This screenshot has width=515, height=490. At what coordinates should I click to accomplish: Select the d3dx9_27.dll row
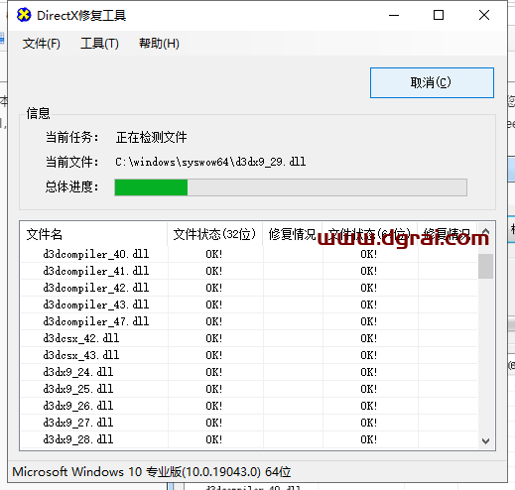tap(249, 423)
